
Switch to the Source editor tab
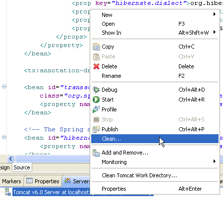coord(22,167)
